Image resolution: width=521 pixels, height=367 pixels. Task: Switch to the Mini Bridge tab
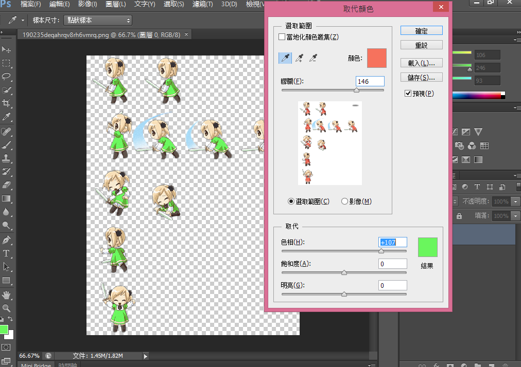pos(36,364)
